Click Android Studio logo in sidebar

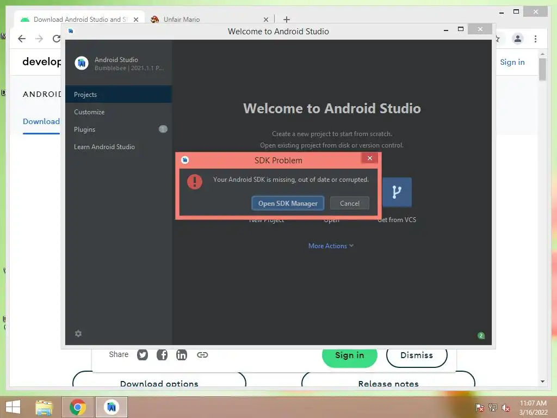pyautogui.click(x=82, y=63)
